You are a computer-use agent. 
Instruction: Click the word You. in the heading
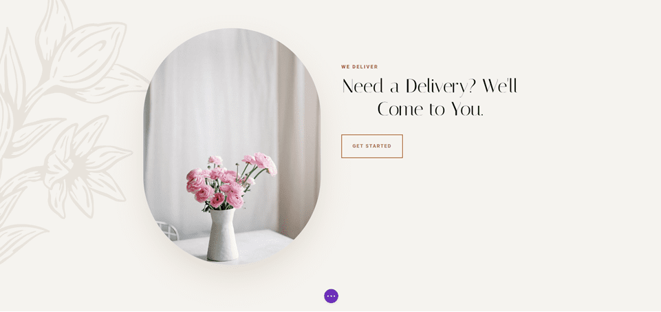[x=467, y=109]
